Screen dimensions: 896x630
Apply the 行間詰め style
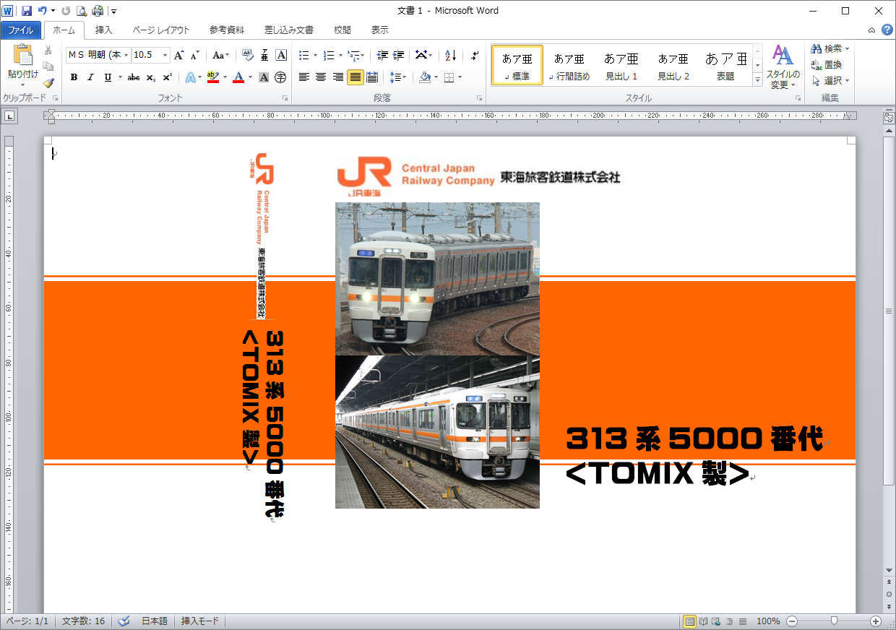pos(569,66)
